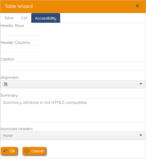Click into the Caption text field
This screenshot has width=146, height=159.
point(73,66)
